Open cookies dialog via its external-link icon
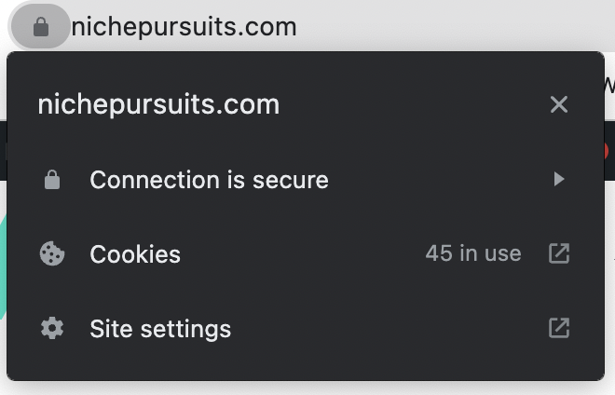Image resolution: width=615 pixels, height=395 pixels. [559, 253]
